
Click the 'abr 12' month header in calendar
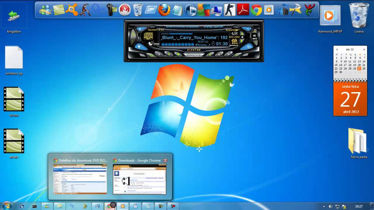click(x=350, y=49)
